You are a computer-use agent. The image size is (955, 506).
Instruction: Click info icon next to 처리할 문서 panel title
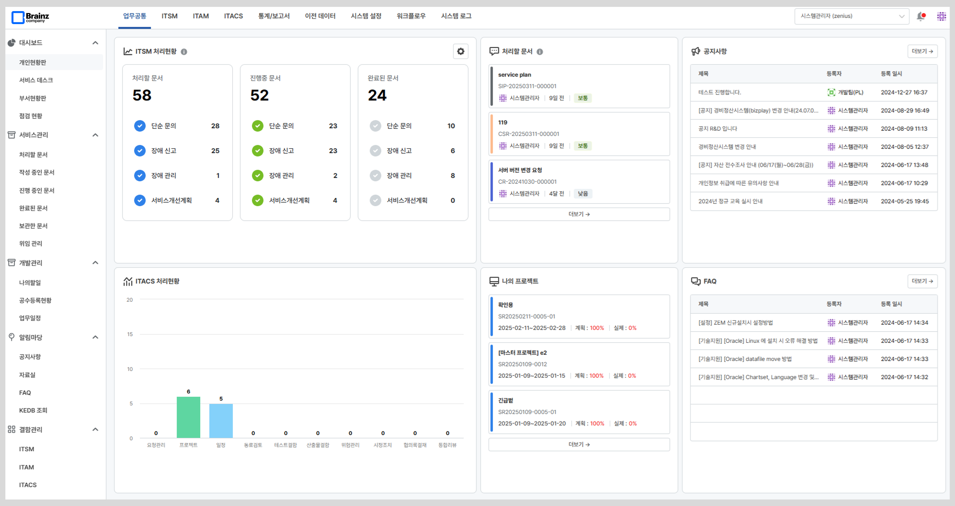(540, 52)
